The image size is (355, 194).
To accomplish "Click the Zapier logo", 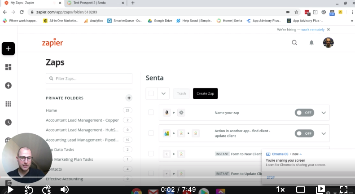I will click(53, 42).
